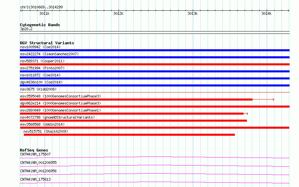Click the right arrowhead of the ruler
The height and width of the screenshot is (187, 299).
[289, 10]
